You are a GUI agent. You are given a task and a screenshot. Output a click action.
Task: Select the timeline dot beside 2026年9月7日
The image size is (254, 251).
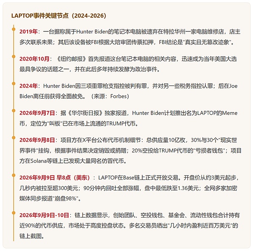(x=14, y=110)
